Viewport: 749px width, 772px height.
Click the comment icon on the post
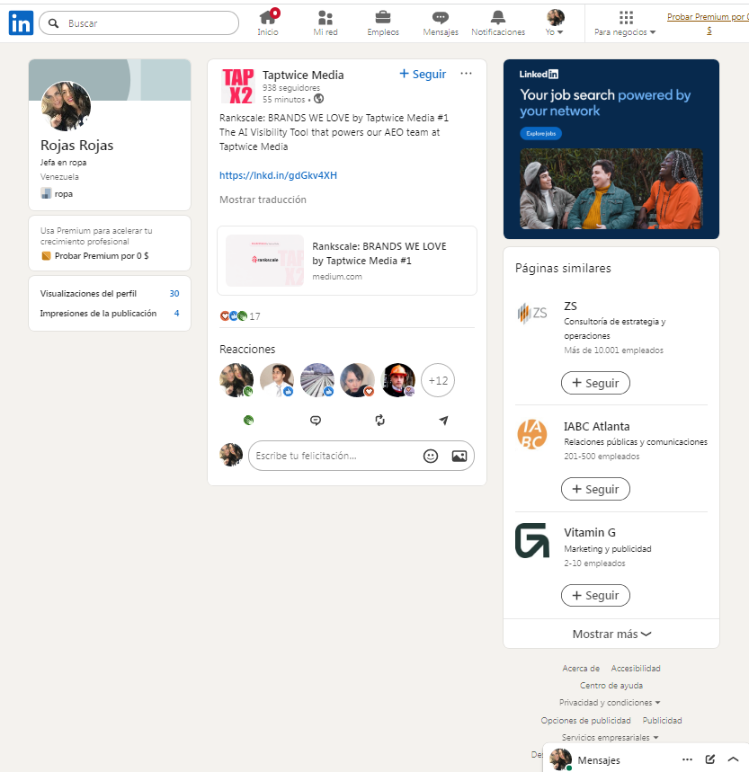(x=316, y=420)
